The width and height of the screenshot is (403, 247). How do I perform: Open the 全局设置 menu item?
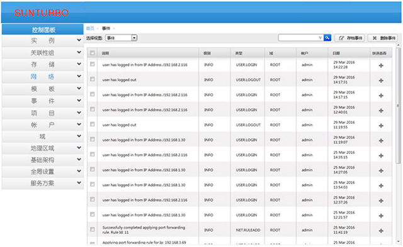click(x=43, y=172)
